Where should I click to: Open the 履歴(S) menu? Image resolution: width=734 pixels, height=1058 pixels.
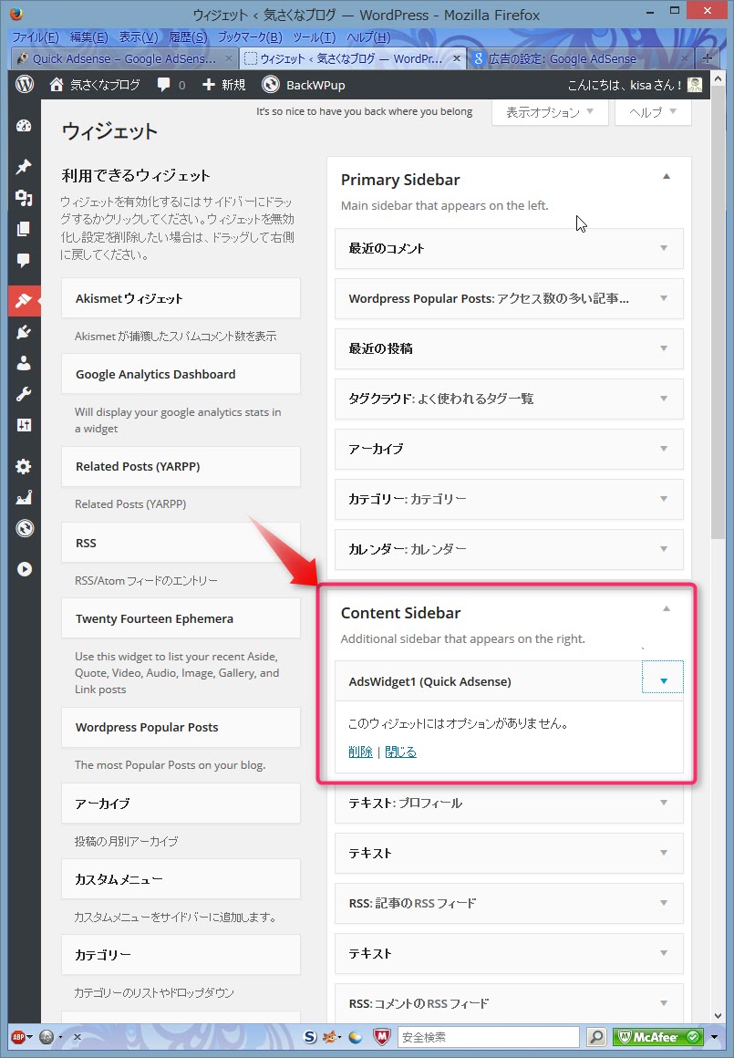click(x=188, y=37)
